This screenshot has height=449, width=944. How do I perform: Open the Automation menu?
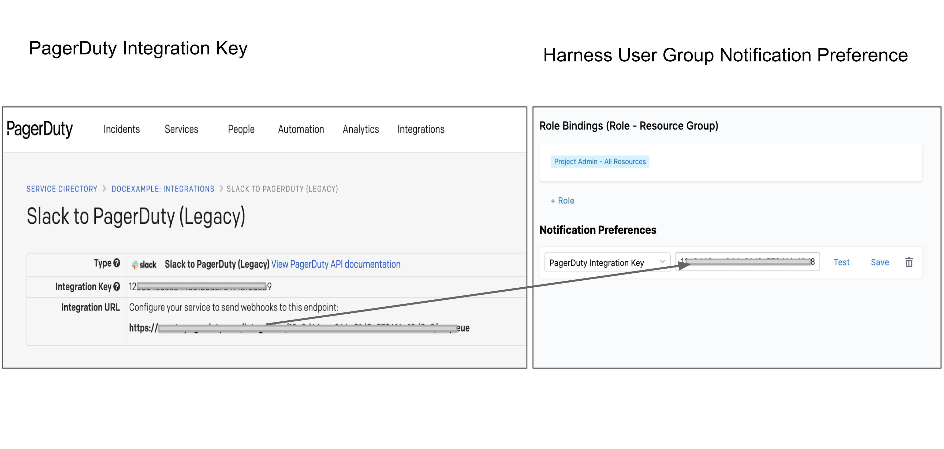click(x=301, y=129)
